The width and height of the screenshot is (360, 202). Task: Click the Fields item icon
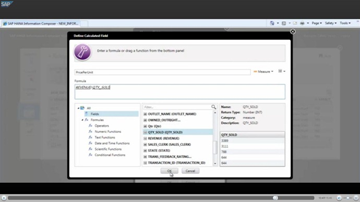point(86,114)
